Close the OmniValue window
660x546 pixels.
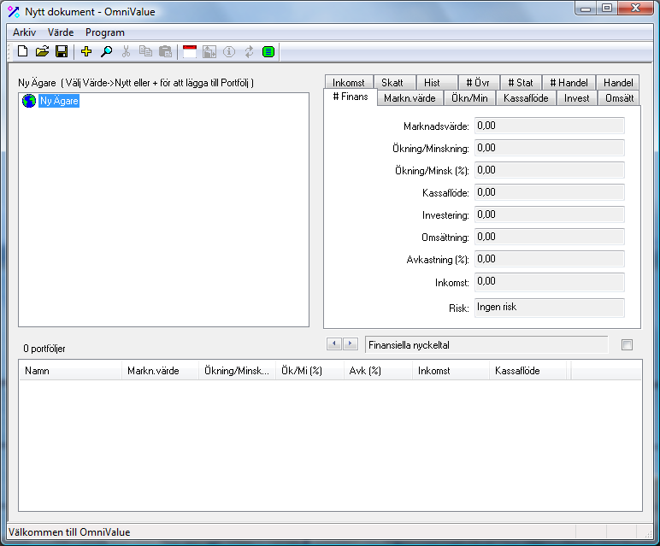(x=635, y=8)
